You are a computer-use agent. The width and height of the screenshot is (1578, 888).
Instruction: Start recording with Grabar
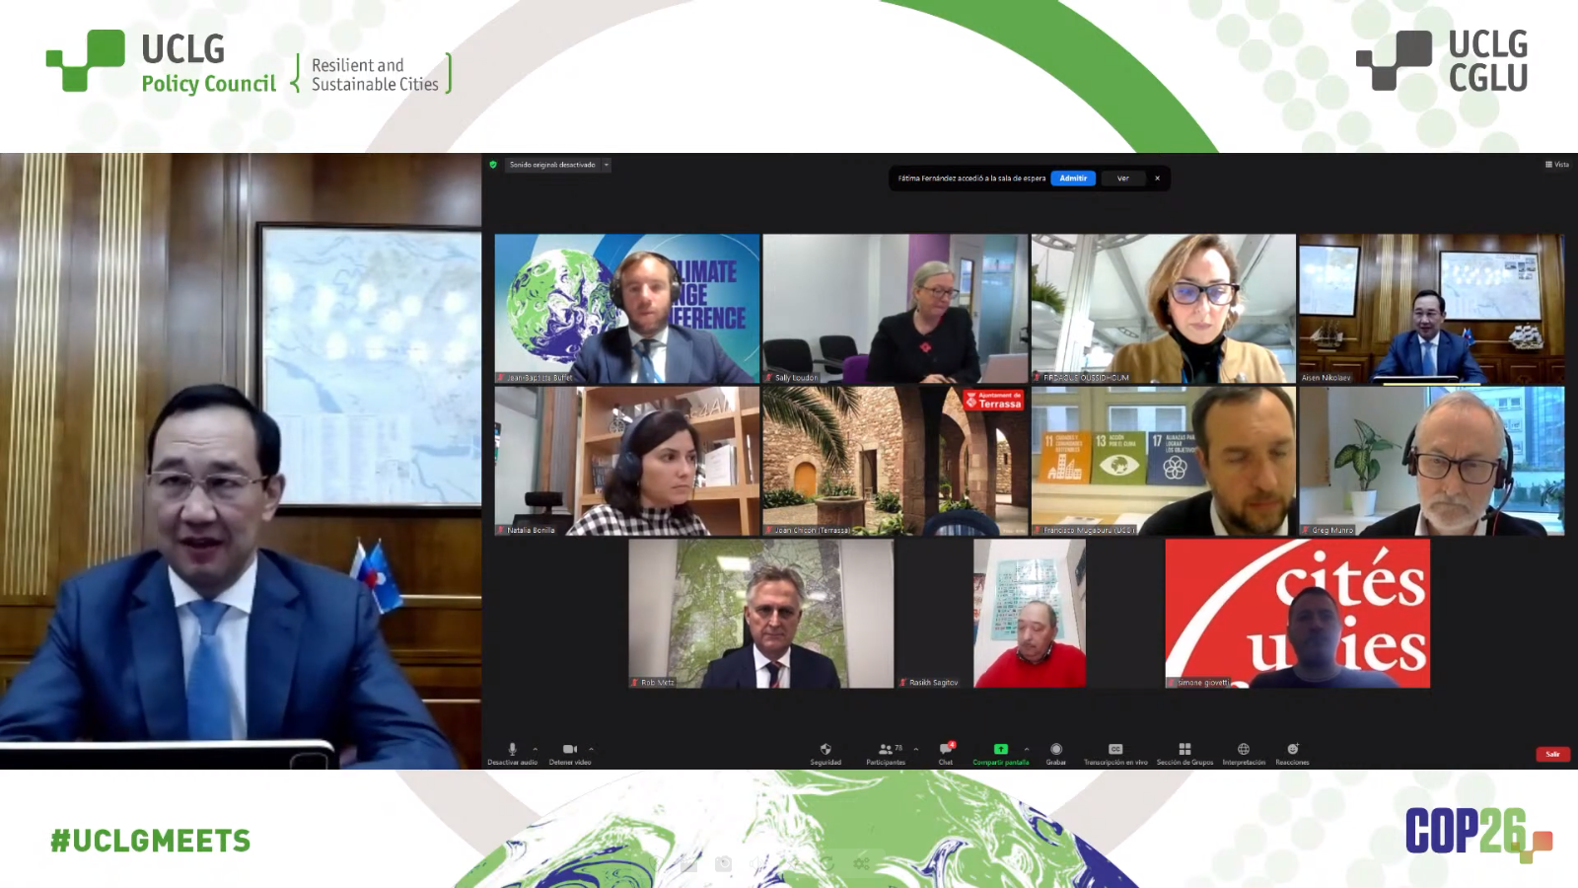(1056, 754)
